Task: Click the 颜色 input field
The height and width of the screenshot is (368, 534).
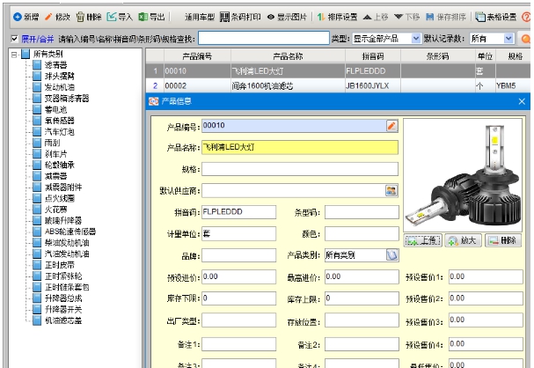Action: (x=362, y=234)
